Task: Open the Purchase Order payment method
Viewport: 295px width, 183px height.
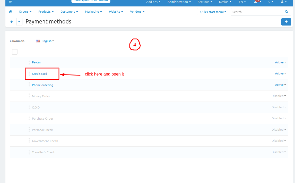Action: coord(42,119)
